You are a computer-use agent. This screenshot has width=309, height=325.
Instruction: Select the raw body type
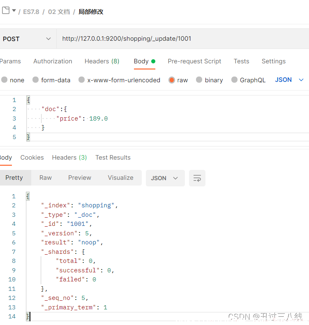tap(178, 80)
